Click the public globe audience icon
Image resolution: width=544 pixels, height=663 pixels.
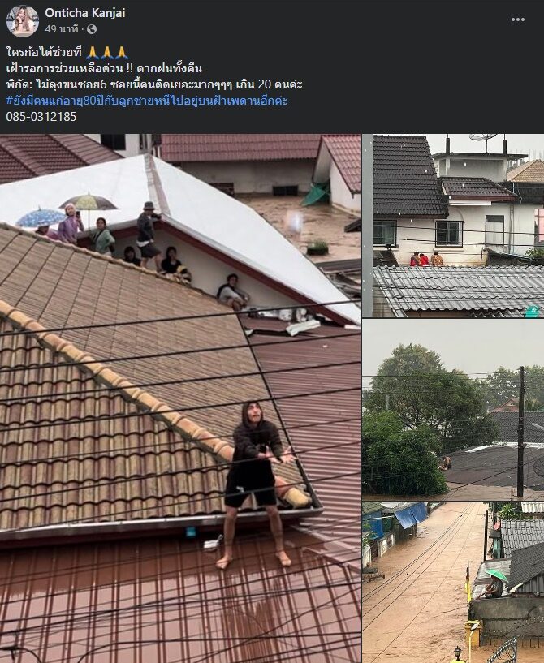click(x=92, y=29)
